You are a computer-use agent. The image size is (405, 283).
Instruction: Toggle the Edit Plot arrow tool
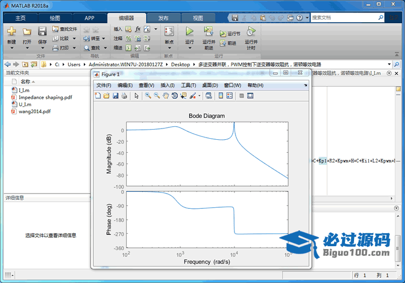(x=137, y=96)
